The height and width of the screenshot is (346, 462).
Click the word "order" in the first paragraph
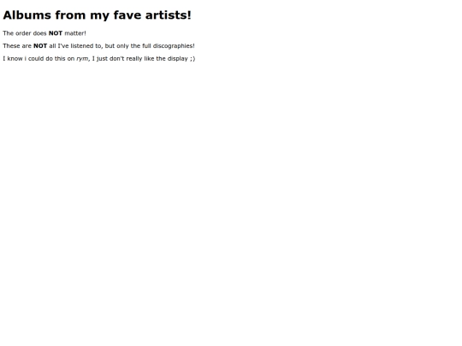tap(23, 33)
